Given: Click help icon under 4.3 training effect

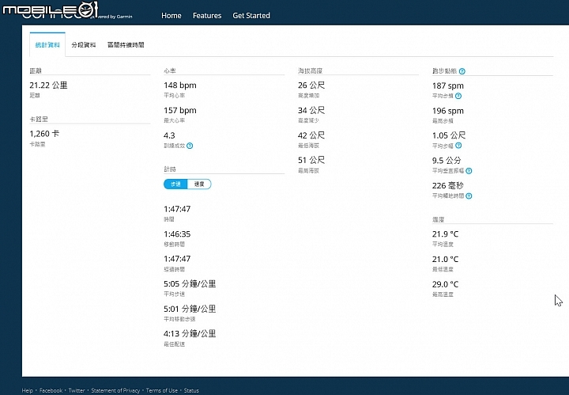Looking at the screenshot, I should click(190, 146).
